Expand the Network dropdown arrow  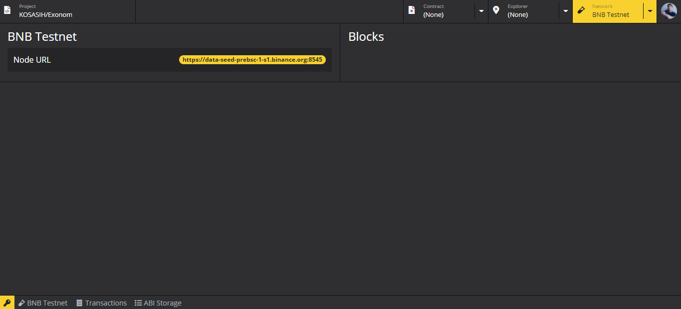click(x=650, y=11)
